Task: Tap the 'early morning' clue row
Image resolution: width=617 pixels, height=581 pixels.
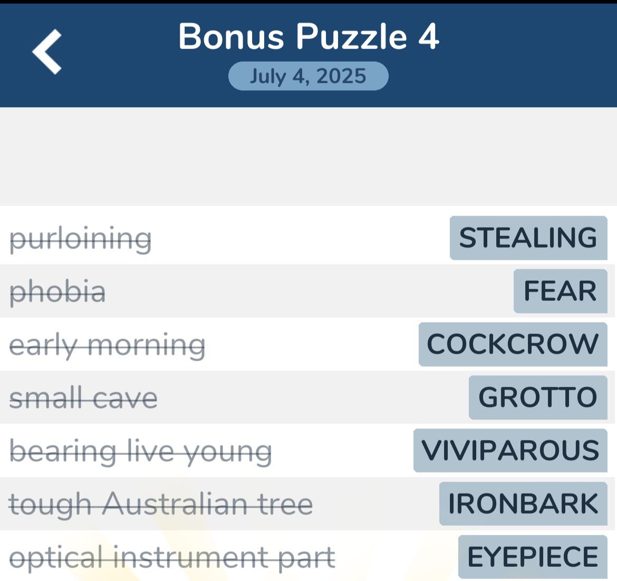Action: coord(108,344)
